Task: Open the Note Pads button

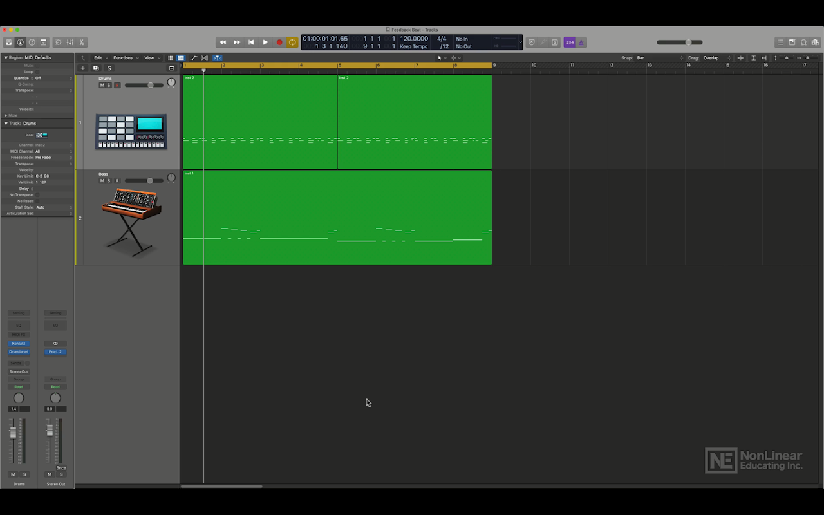Action: [x=792, y=42]
